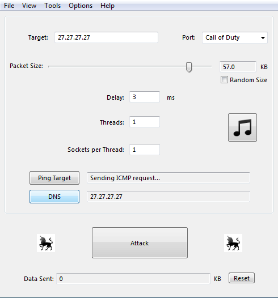Click the music note button
This screenshot has height=298, width=278.
[x=242, y=127]
